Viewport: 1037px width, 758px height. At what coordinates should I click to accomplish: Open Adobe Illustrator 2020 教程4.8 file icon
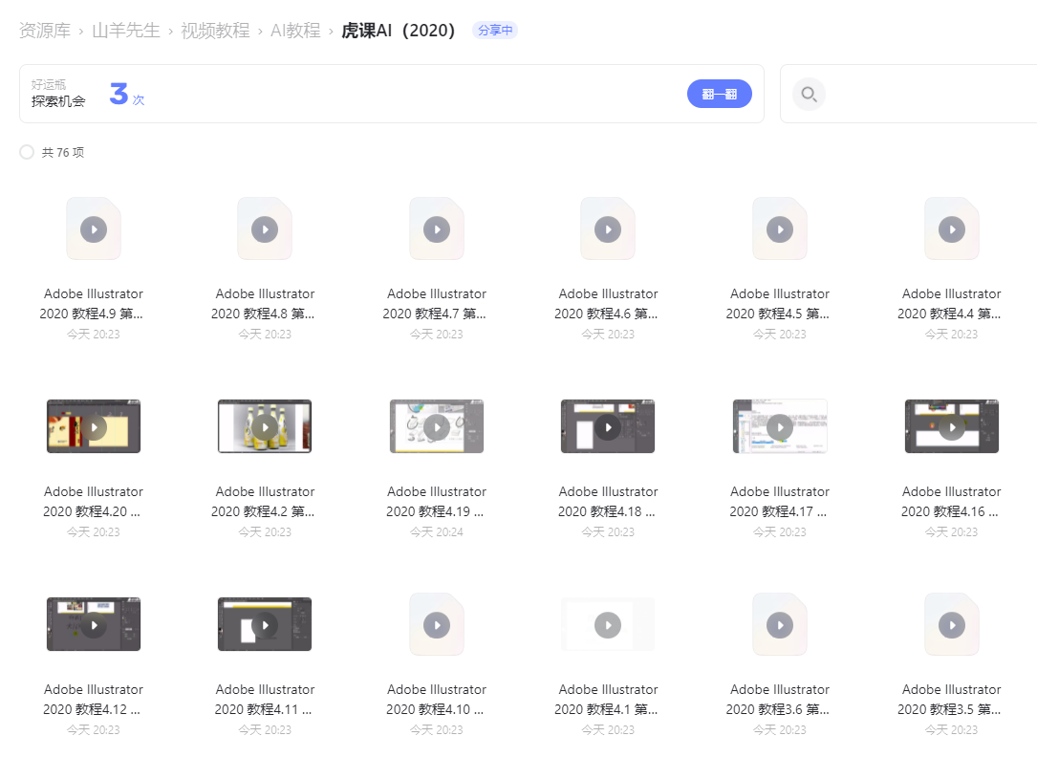pyautogui.click(x=265, y=229)
